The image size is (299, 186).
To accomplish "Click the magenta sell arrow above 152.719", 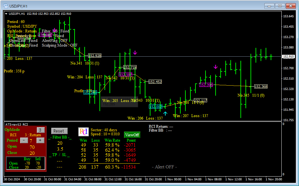I will (135, 53).
